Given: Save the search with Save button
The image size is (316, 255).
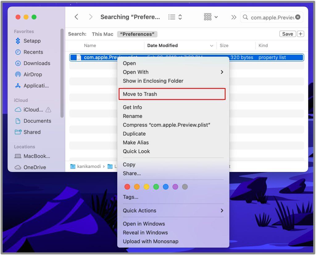Looking at the screenshot, I should tap(288, 34).
